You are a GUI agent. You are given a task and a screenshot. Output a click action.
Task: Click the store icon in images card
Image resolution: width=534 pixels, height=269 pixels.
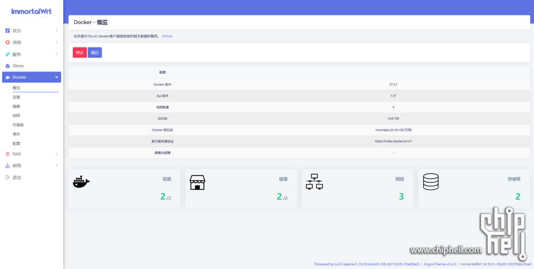tap(197, 182)
